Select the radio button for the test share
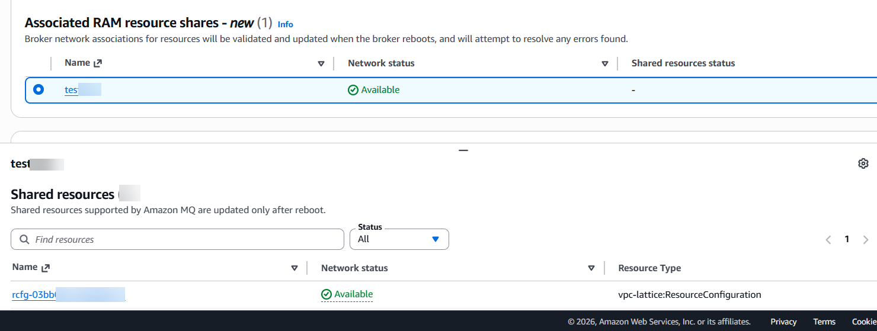This screenshot has height=331, width=877. (39, 89)
